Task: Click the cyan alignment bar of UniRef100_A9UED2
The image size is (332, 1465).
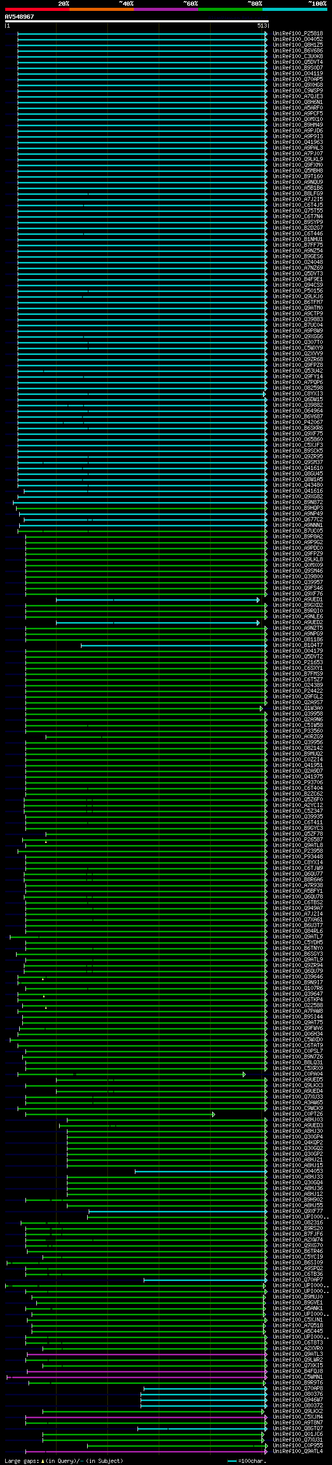Action: coord(157,623)
